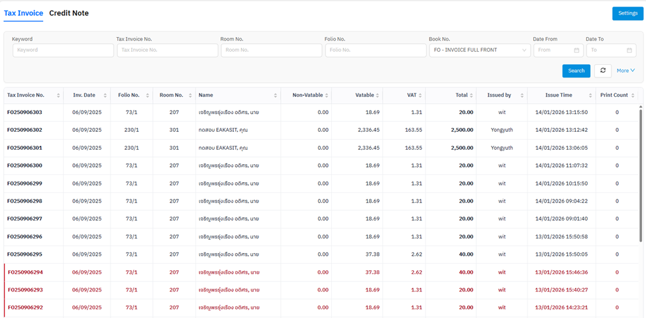
Task: Switch to the Credit Note tab
Action: 69,13
